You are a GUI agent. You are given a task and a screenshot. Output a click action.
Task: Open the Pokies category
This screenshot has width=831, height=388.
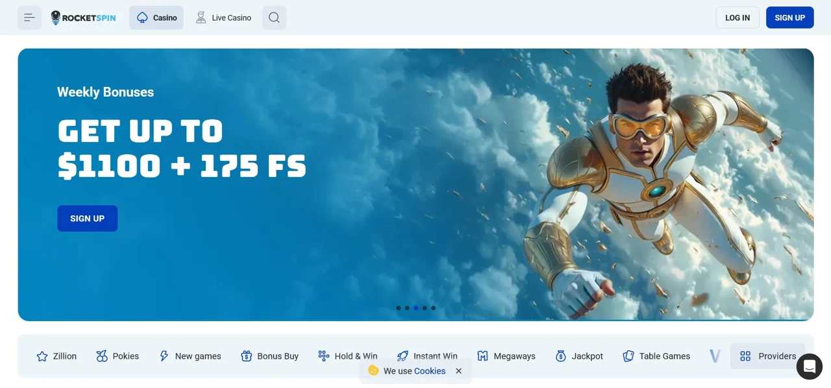(x=118, y=356)
